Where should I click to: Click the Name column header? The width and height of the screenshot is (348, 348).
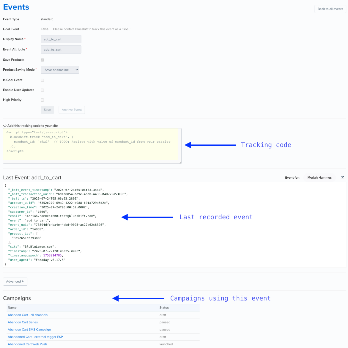coord(12,308)
